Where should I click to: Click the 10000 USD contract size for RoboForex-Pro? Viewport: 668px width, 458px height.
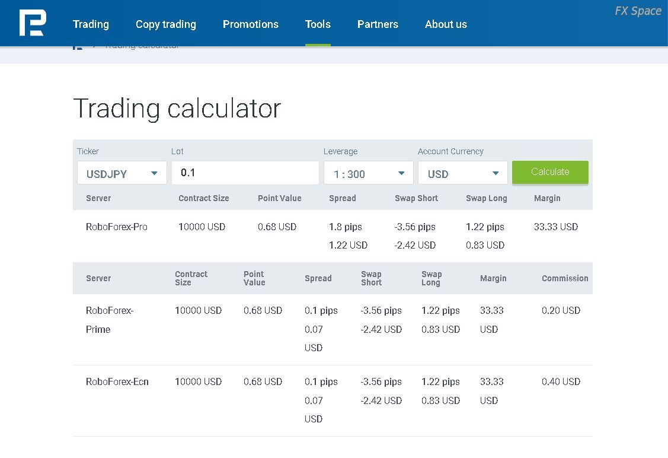point(202,227)
